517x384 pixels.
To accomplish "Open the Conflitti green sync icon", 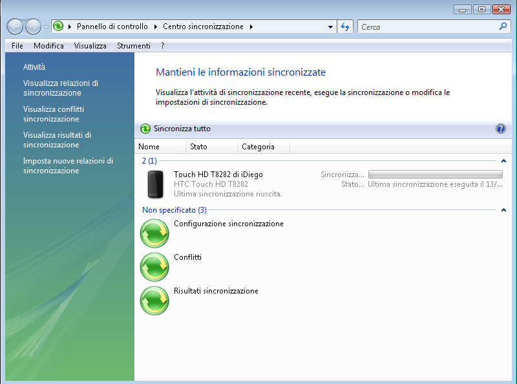I will (x=154, y=267).
